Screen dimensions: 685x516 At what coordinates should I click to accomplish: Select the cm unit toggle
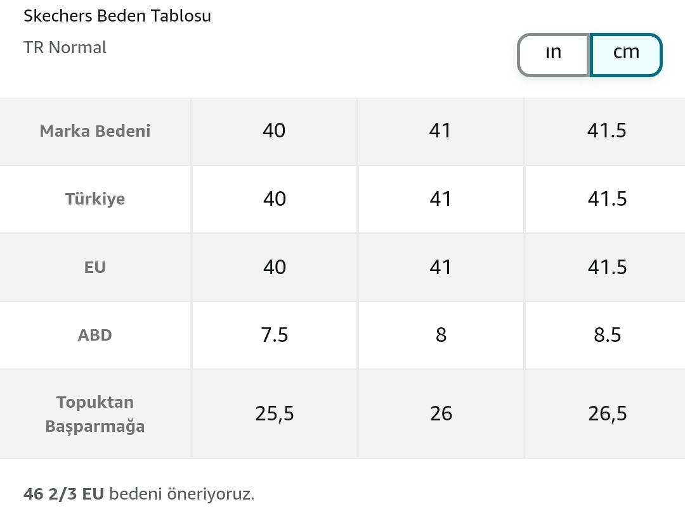pos(626,54)
